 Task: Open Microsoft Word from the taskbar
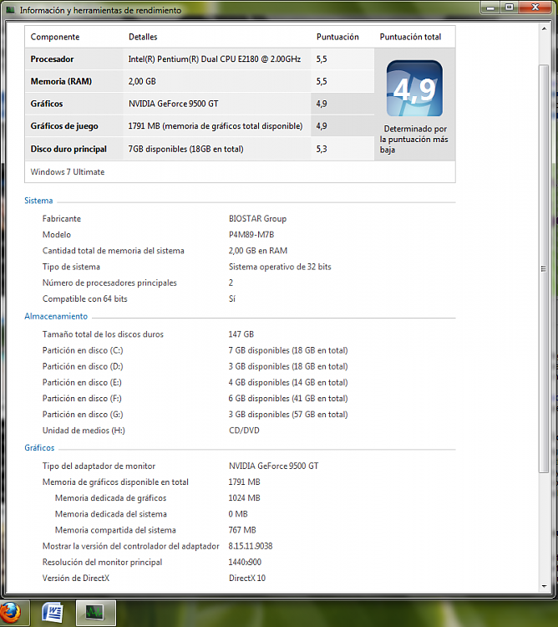[x=53, y=612]
